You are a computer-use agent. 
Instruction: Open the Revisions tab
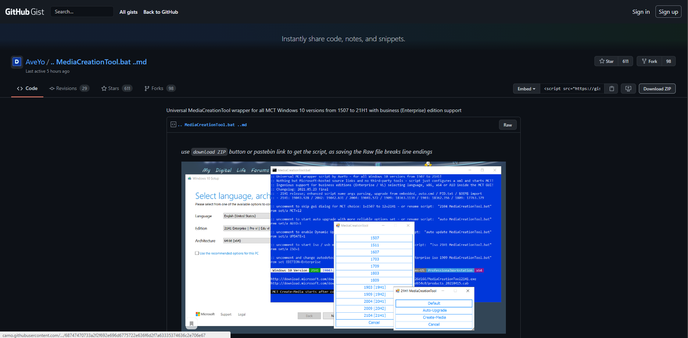[x=69, y=89]
